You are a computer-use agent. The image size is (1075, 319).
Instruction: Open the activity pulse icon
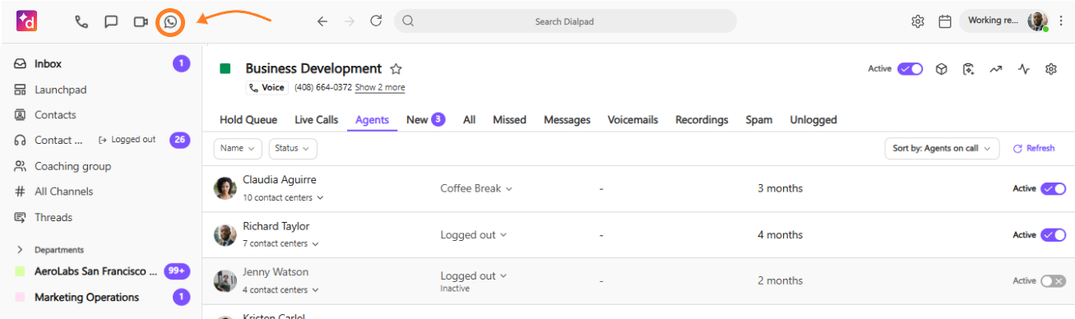coord(1023,69)
